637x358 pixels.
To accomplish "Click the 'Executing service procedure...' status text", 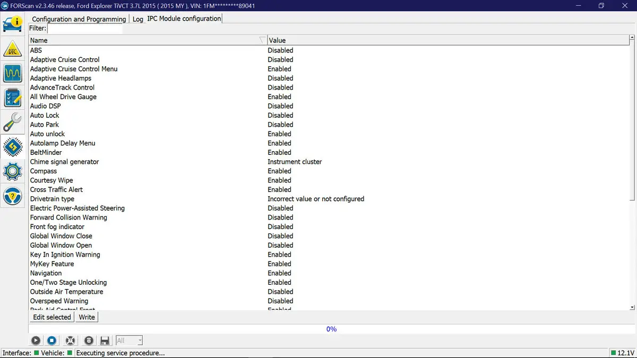I will (x=120, y=353).
